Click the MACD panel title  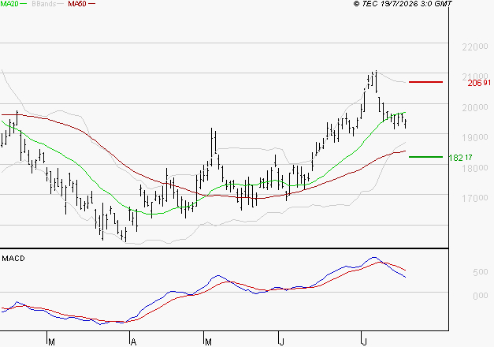tap(13, 259)
